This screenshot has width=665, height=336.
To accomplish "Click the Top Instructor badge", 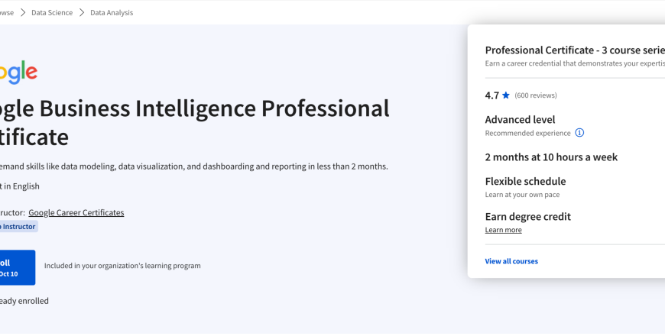I will tap(18, 226).
